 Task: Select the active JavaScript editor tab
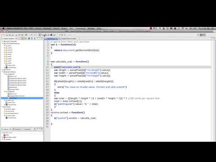[x=51, y=39]
